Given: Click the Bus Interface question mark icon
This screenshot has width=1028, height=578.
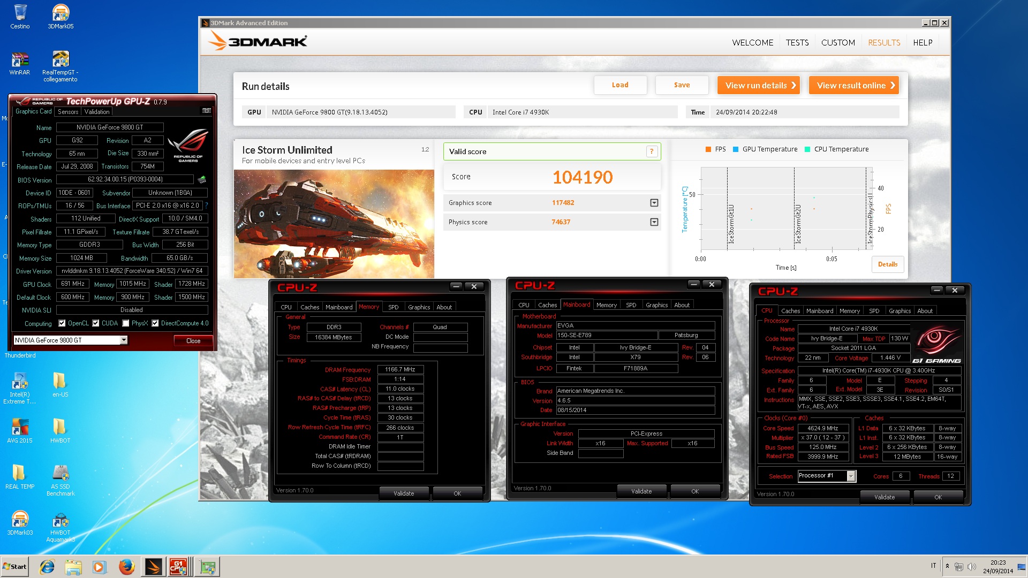Looking at the screenshot, I should (x=206, y=206).
